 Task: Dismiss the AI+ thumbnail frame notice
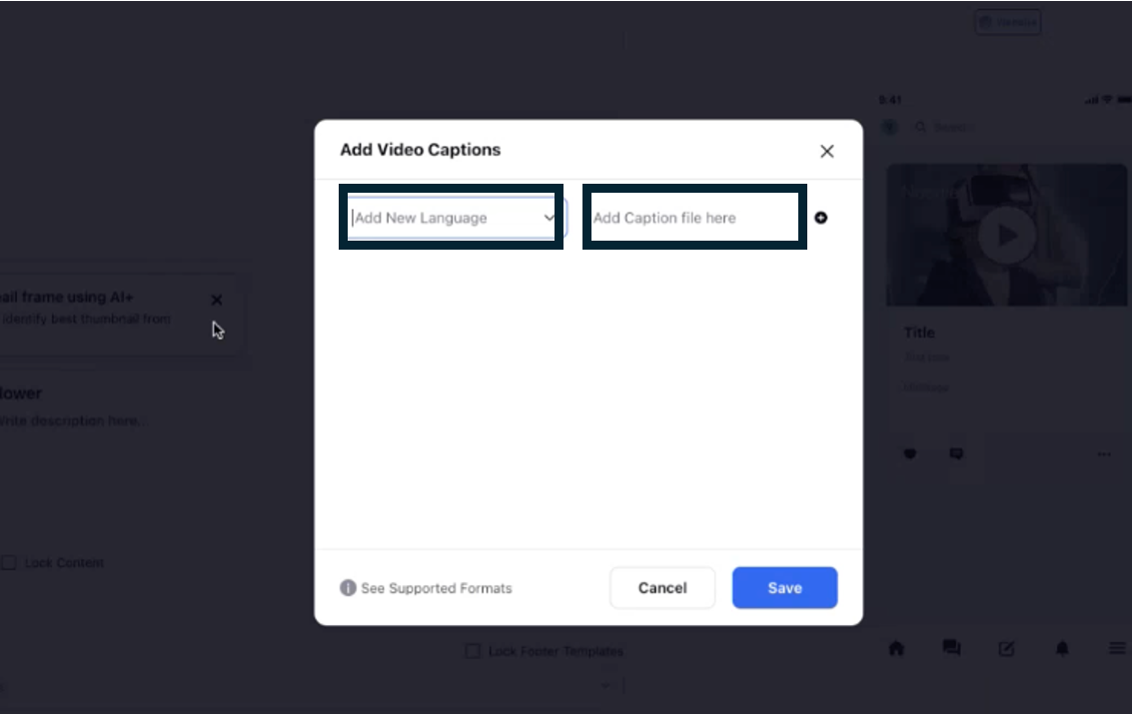(x=217, y=300)
